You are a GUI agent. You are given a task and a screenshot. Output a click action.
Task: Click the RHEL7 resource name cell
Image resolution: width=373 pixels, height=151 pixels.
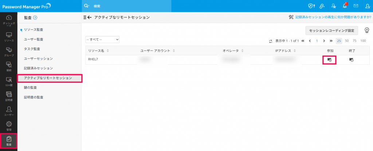[93, 59]
